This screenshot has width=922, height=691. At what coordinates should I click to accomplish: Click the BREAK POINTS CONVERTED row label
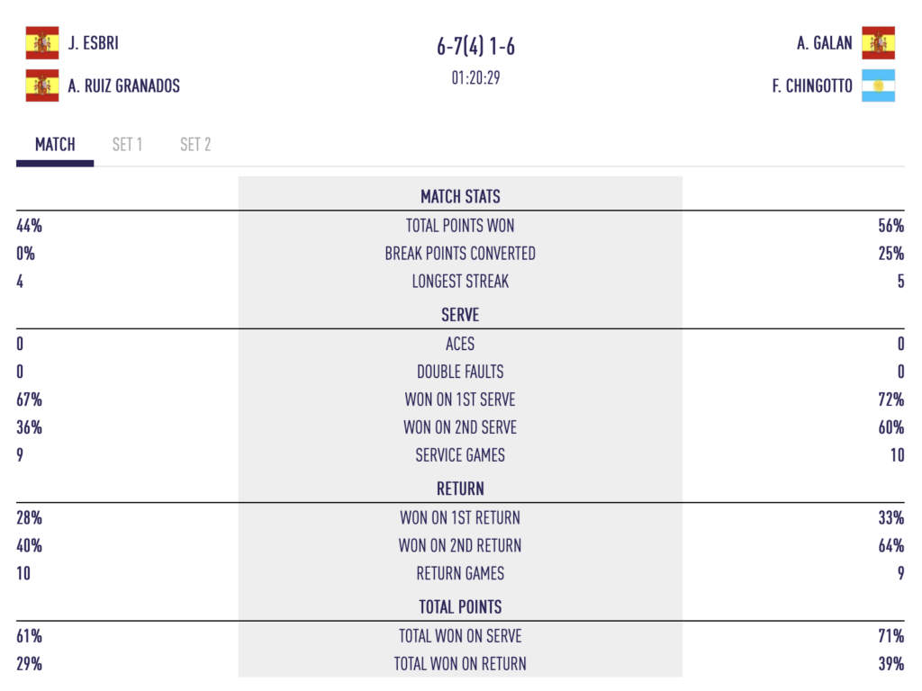[460, 254]
